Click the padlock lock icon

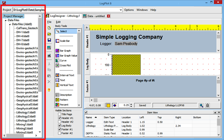[x=208, y=105]
